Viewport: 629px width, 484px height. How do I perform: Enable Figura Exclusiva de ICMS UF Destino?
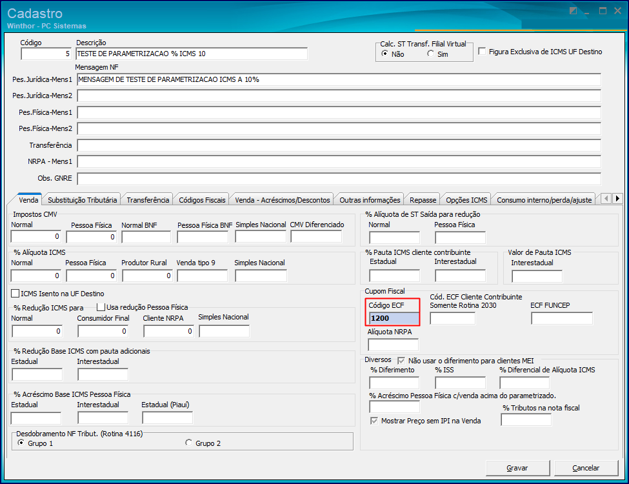[x=482, y=52]
